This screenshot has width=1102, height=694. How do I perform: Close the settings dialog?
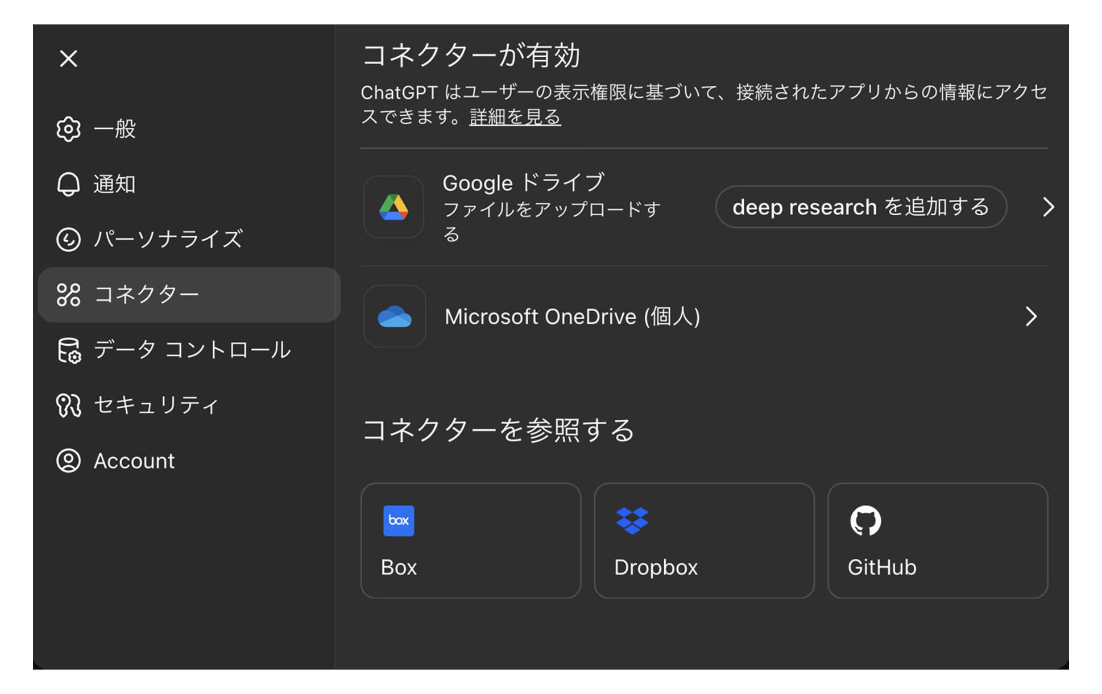pyautogui.click(x=68, y=58)
